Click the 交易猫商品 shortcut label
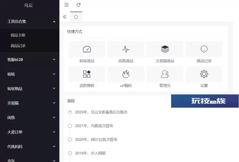The width and height of the screenshot is (239, 162). pos(165,61)
